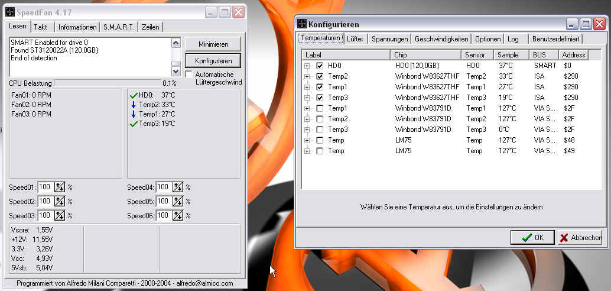This screenshot has width=611, height=291.
Task: Expand the W83627THF Temp2 row
Action: [307, 76]
